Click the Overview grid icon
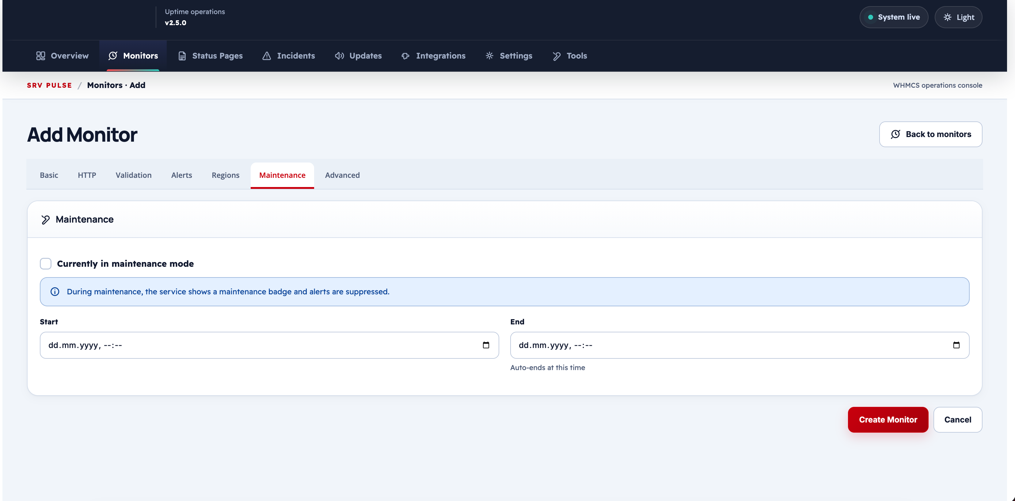1015x501 pixels. (40, 56)
